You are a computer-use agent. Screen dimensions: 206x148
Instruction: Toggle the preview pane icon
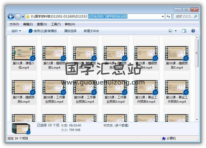pos(184,31)
